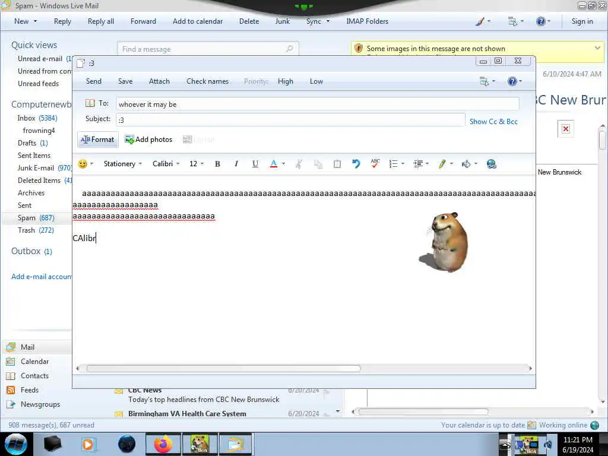Click Forward in main toolbar

[143, 21]
